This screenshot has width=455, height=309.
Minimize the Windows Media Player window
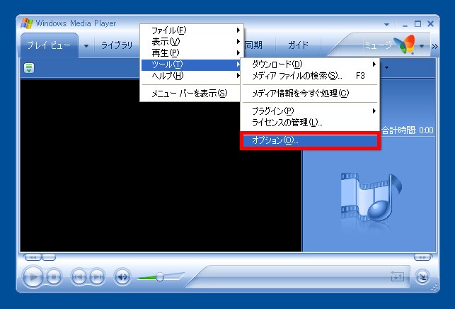pyautogui.click(x=405, y=24)
